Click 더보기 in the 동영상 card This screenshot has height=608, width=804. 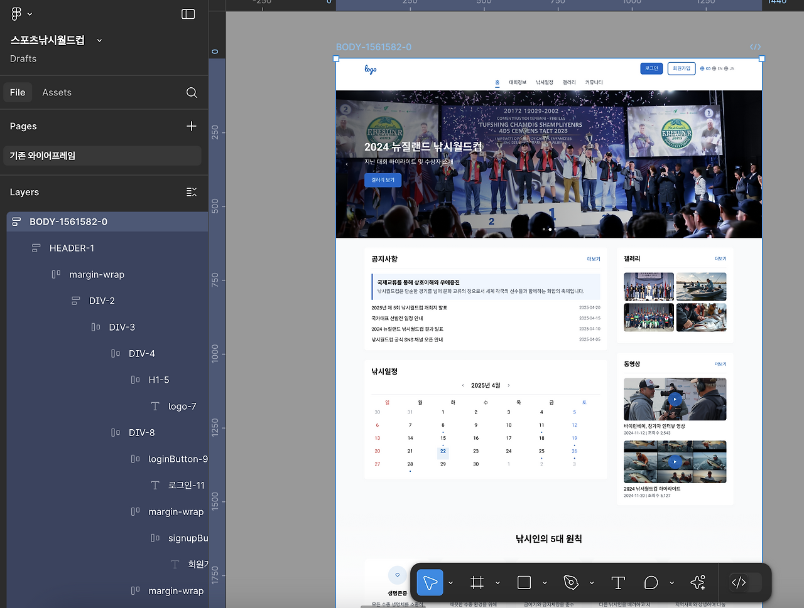(x=720, y=364)
